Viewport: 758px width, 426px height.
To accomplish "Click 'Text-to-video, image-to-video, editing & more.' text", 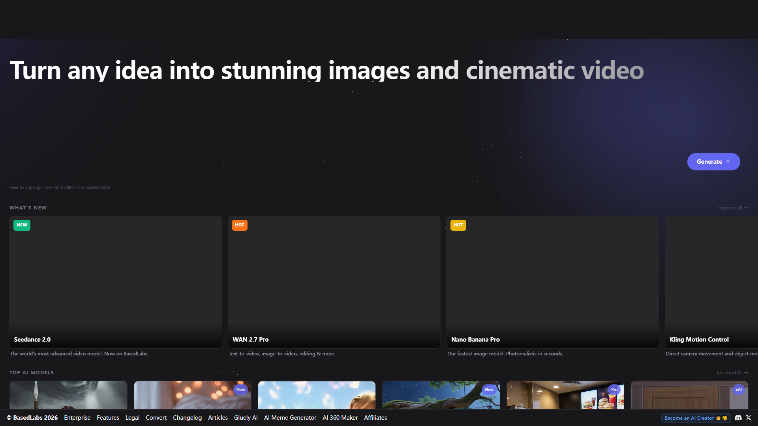I will tap(282, 354).
